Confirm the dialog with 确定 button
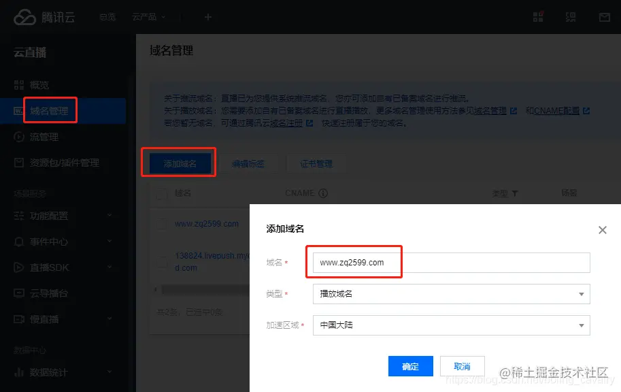 coord(410,365)
